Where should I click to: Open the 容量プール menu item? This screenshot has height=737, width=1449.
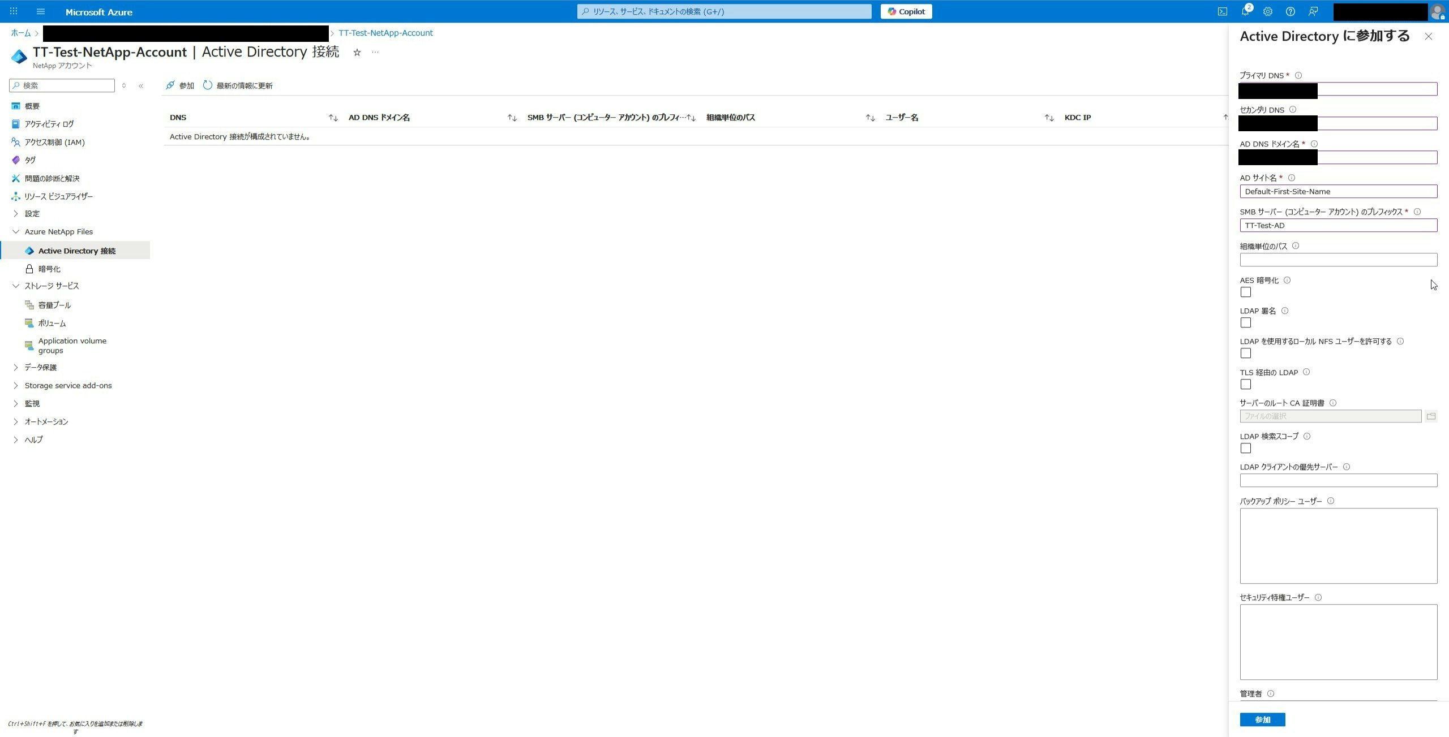tap(54, 305)
